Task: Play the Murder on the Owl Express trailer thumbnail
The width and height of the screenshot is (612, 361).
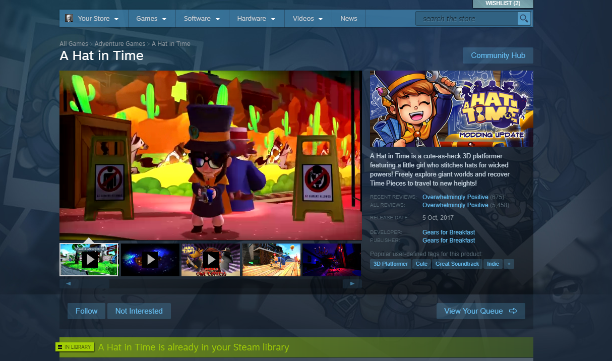Action: pos(211,260)
